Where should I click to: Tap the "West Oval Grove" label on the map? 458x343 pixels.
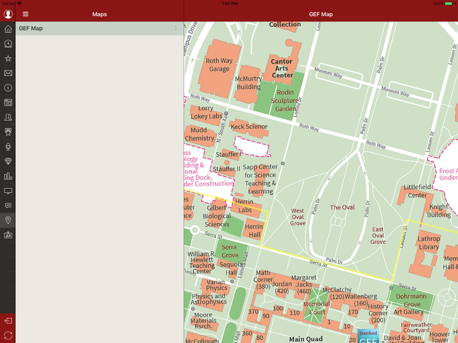tap(298, 217)
